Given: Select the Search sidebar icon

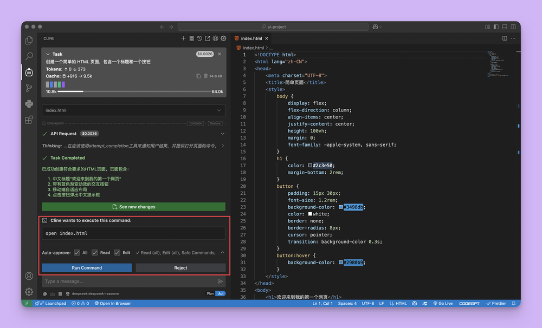Looking at the screenshot, I should 29,56.
